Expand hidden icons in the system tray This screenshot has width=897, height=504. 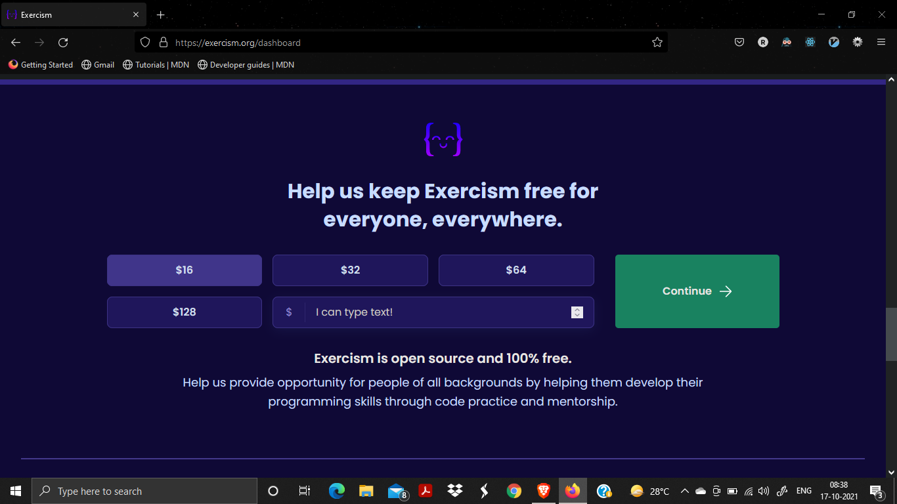pos(684,491)
